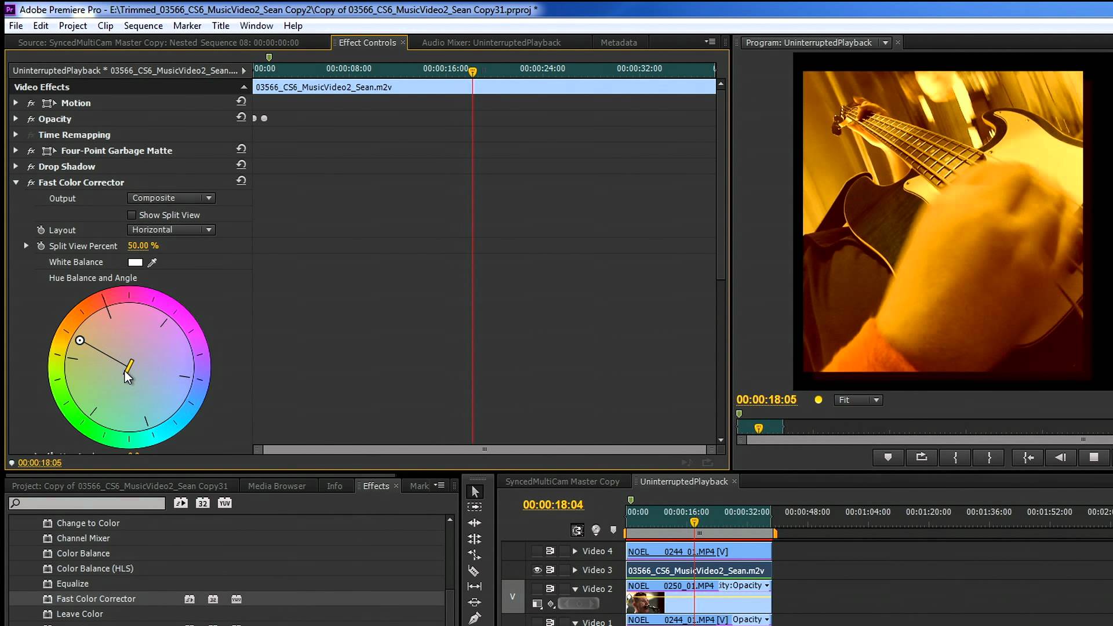Enable the Show Split View checkbox

click(132, 215)
